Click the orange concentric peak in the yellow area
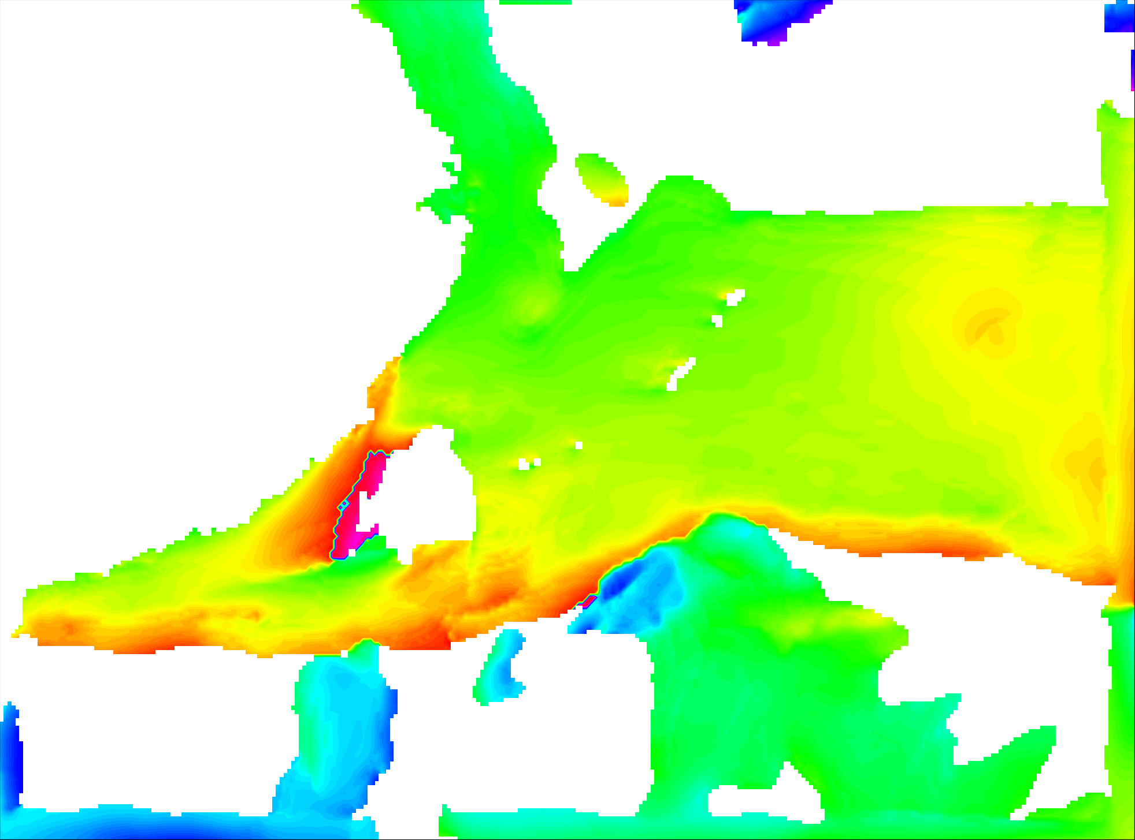 (x=989, y=326)
